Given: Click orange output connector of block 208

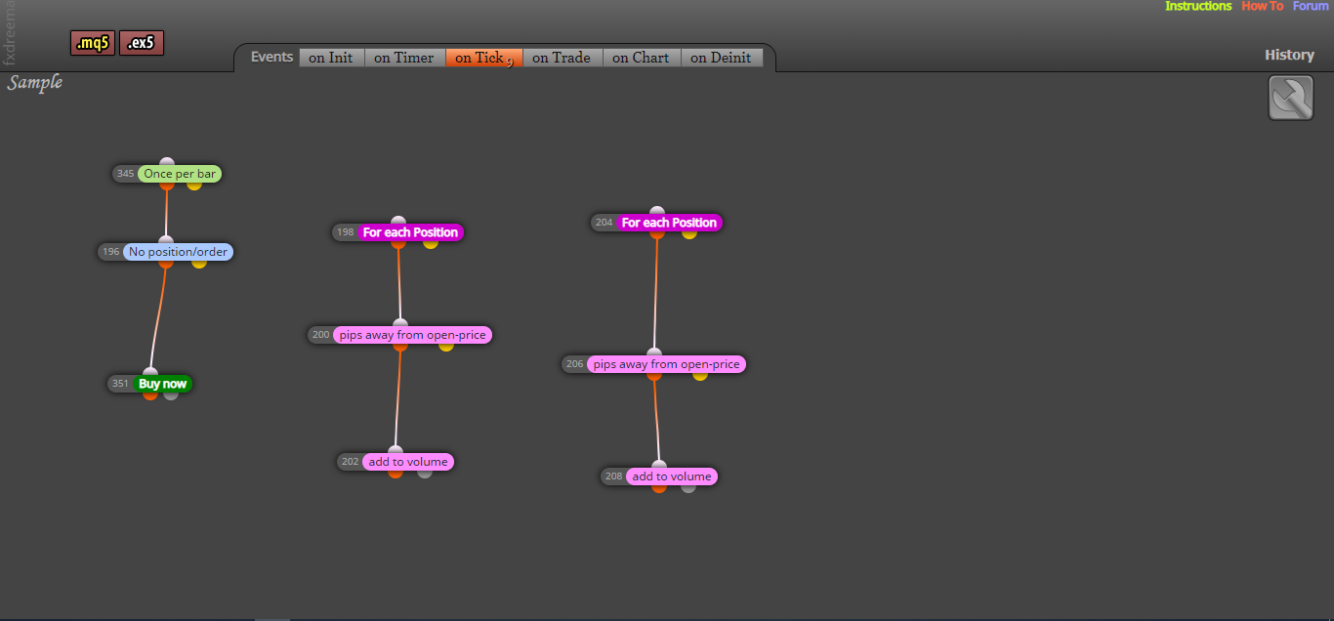Looking at the screenshot, I should pyautogui.click(x=659, y=486).
